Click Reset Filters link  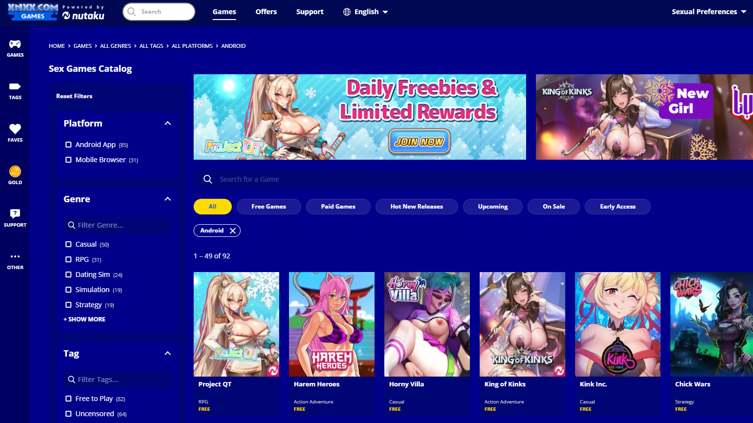74,96
